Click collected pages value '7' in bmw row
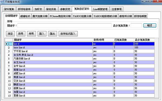 [124, 48]
